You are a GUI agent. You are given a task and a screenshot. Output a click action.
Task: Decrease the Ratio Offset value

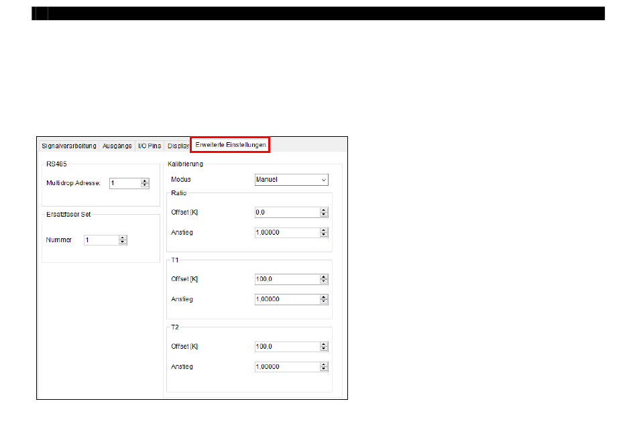(x=324, y=215)
